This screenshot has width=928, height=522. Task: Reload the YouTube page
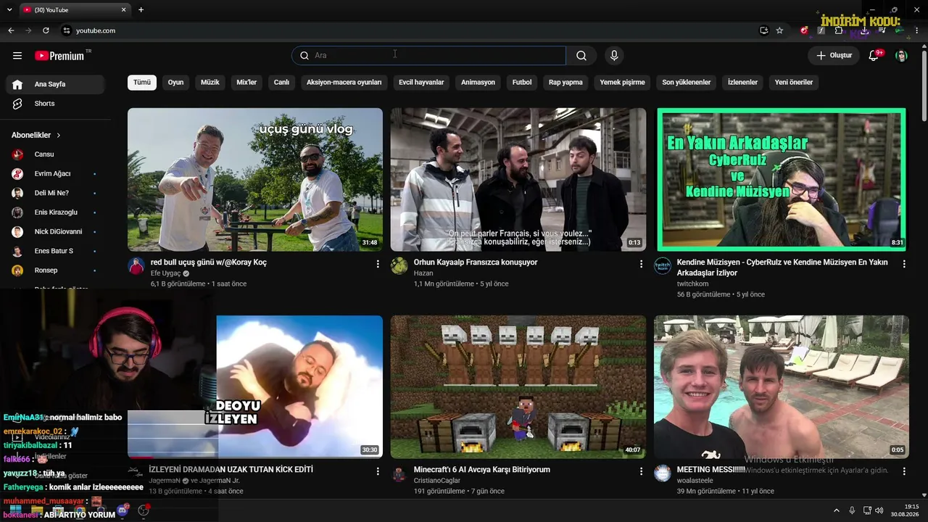46,30
